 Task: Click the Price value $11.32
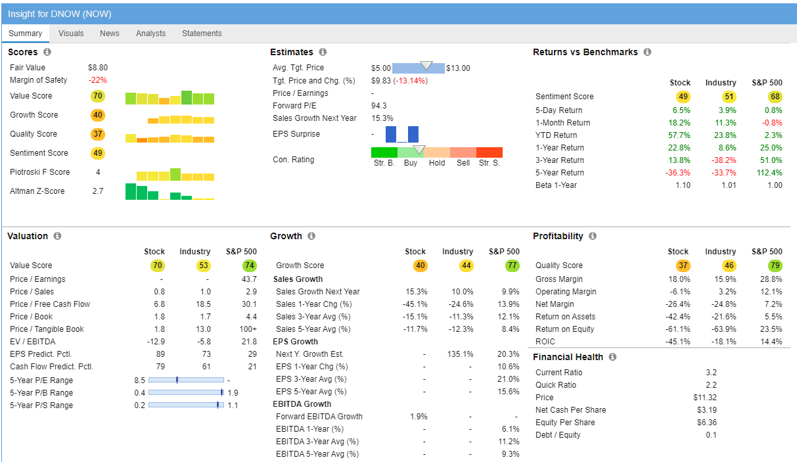click(705, 398)
